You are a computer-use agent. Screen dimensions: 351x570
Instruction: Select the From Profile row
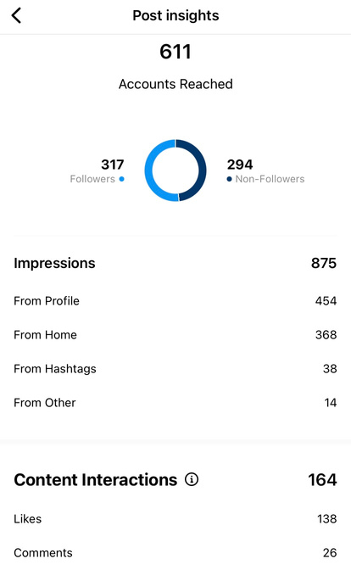(175, 301)
